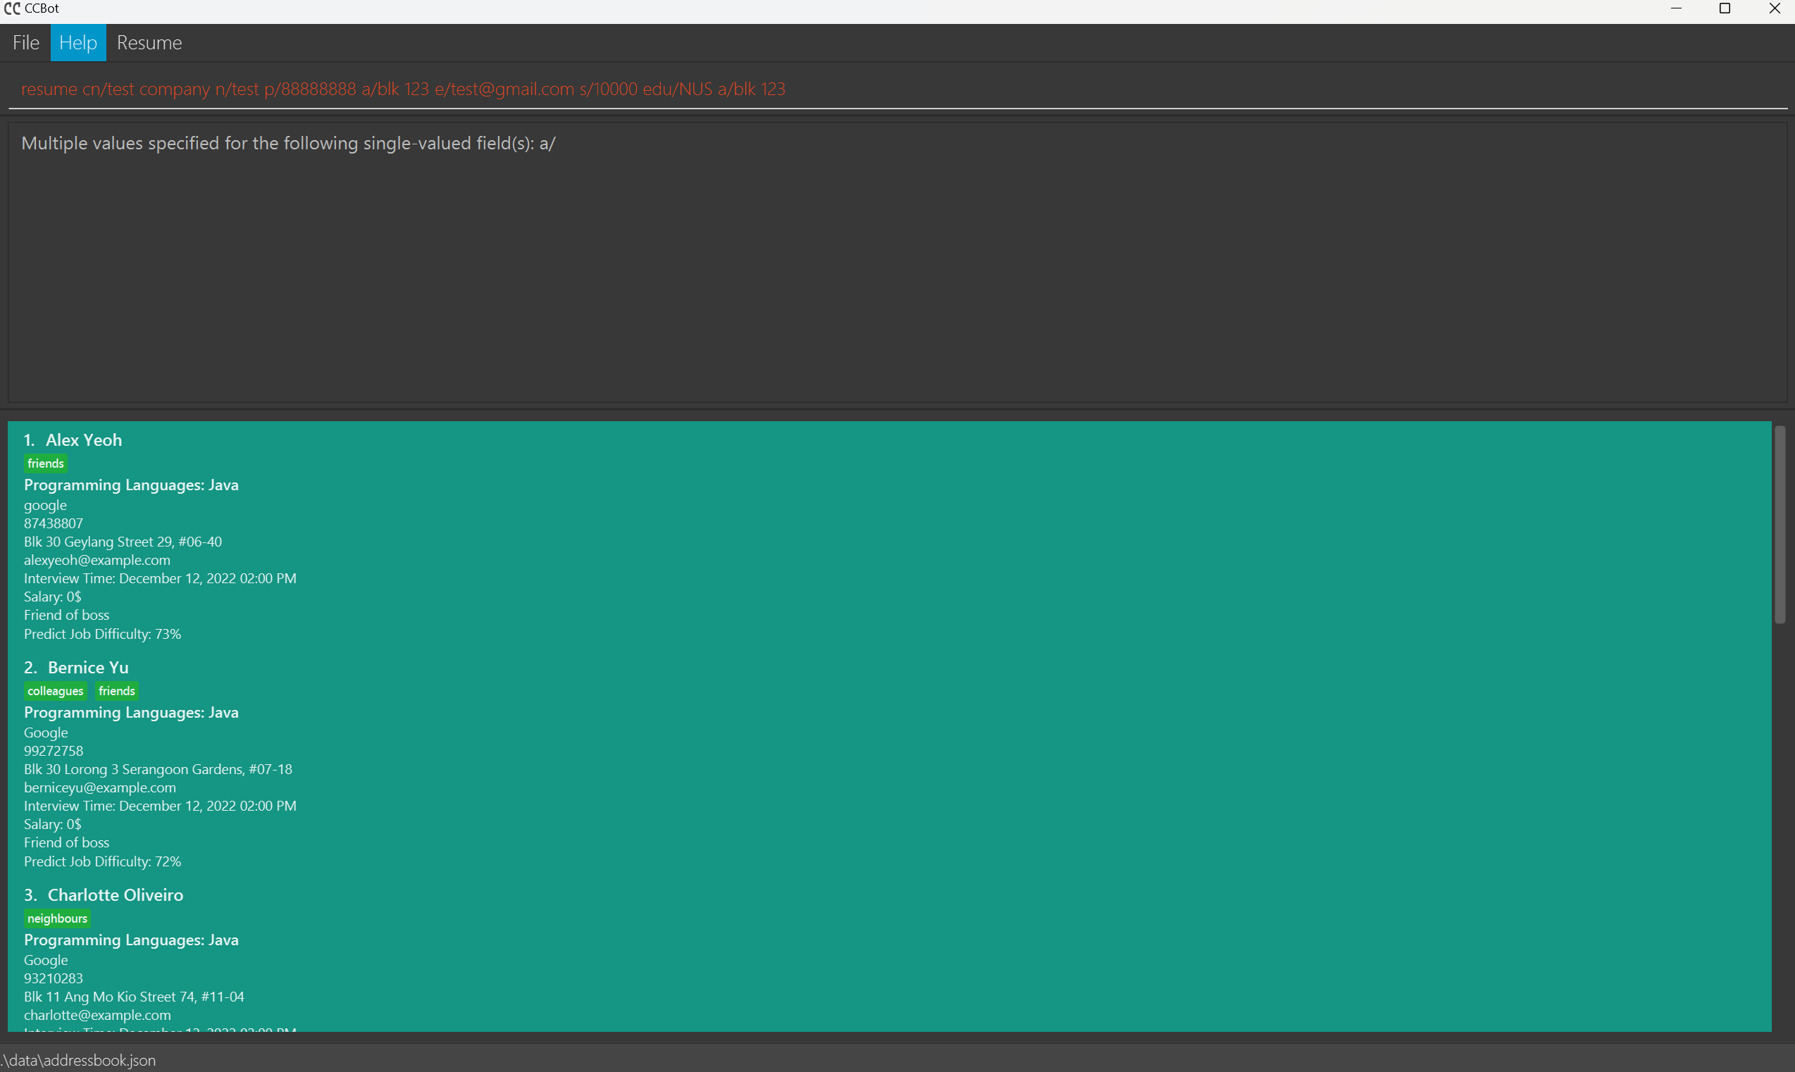Close the CCBot window

click(1774, 8)
